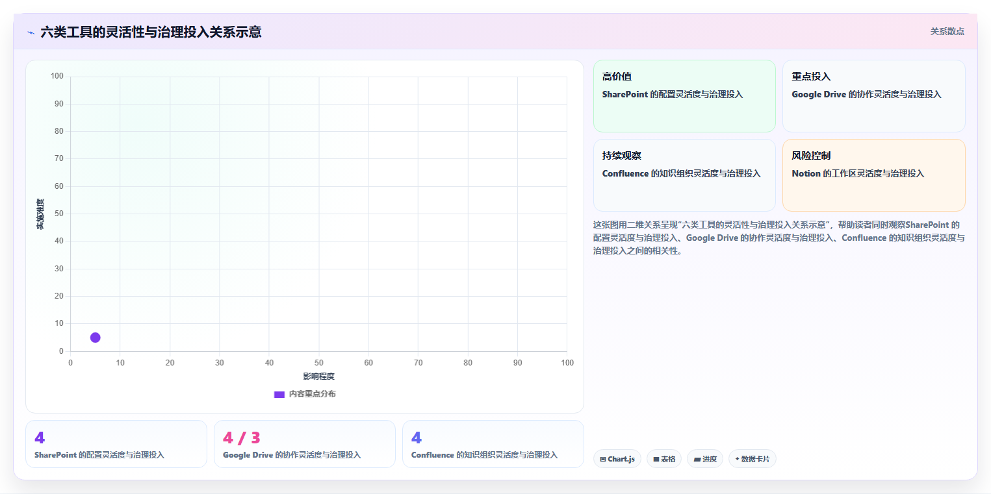This screenshot has height=494, width=991.
Task: Click the Chart.js tag
Action: point(617,459)
